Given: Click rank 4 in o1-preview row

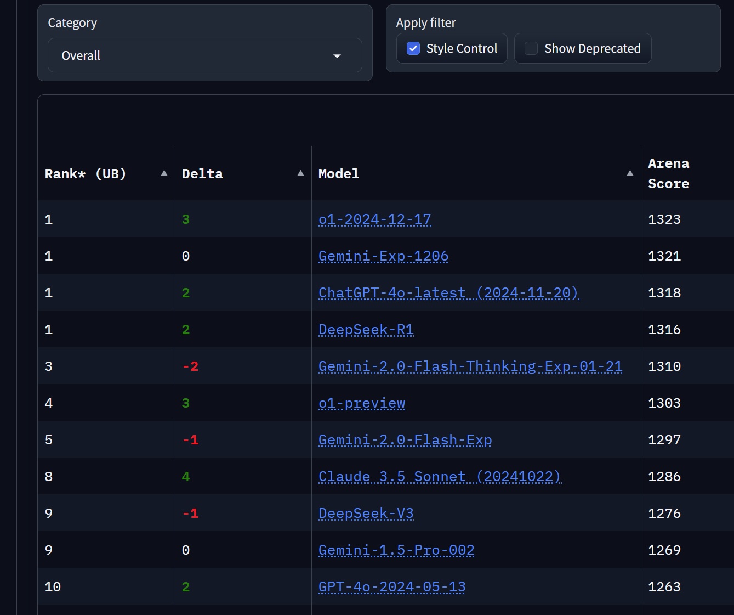Looking at the screenshot, I should tap(49, 403).
